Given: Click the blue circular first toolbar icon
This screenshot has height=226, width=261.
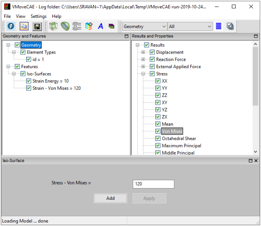Looking at the screenshot, I should coord(11,26).
